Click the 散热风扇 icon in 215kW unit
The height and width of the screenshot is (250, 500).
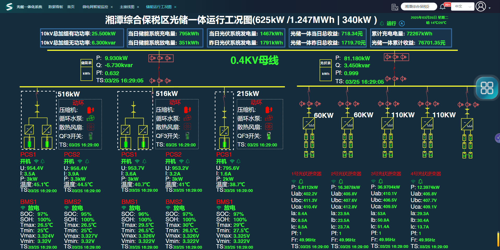click(269, 127)
